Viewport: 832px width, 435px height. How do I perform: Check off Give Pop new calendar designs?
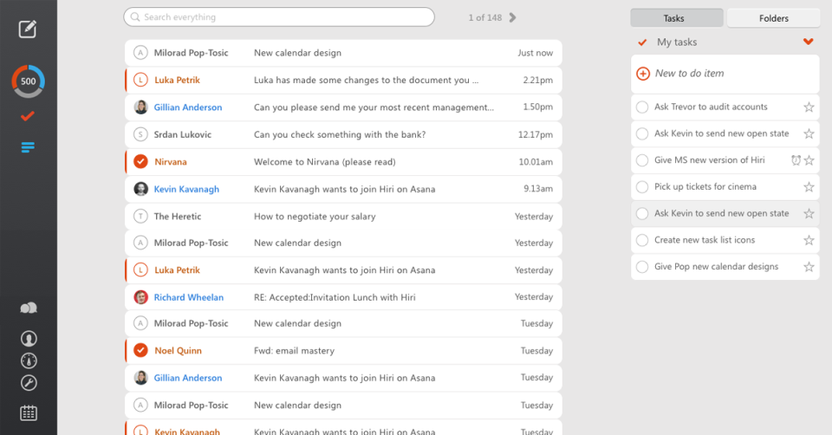(642, 267)
